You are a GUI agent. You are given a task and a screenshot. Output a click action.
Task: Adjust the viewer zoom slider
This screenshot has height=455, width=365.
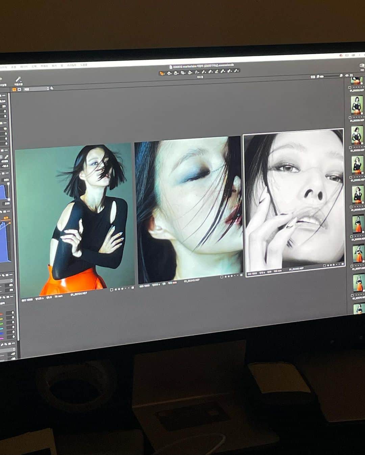330,76
